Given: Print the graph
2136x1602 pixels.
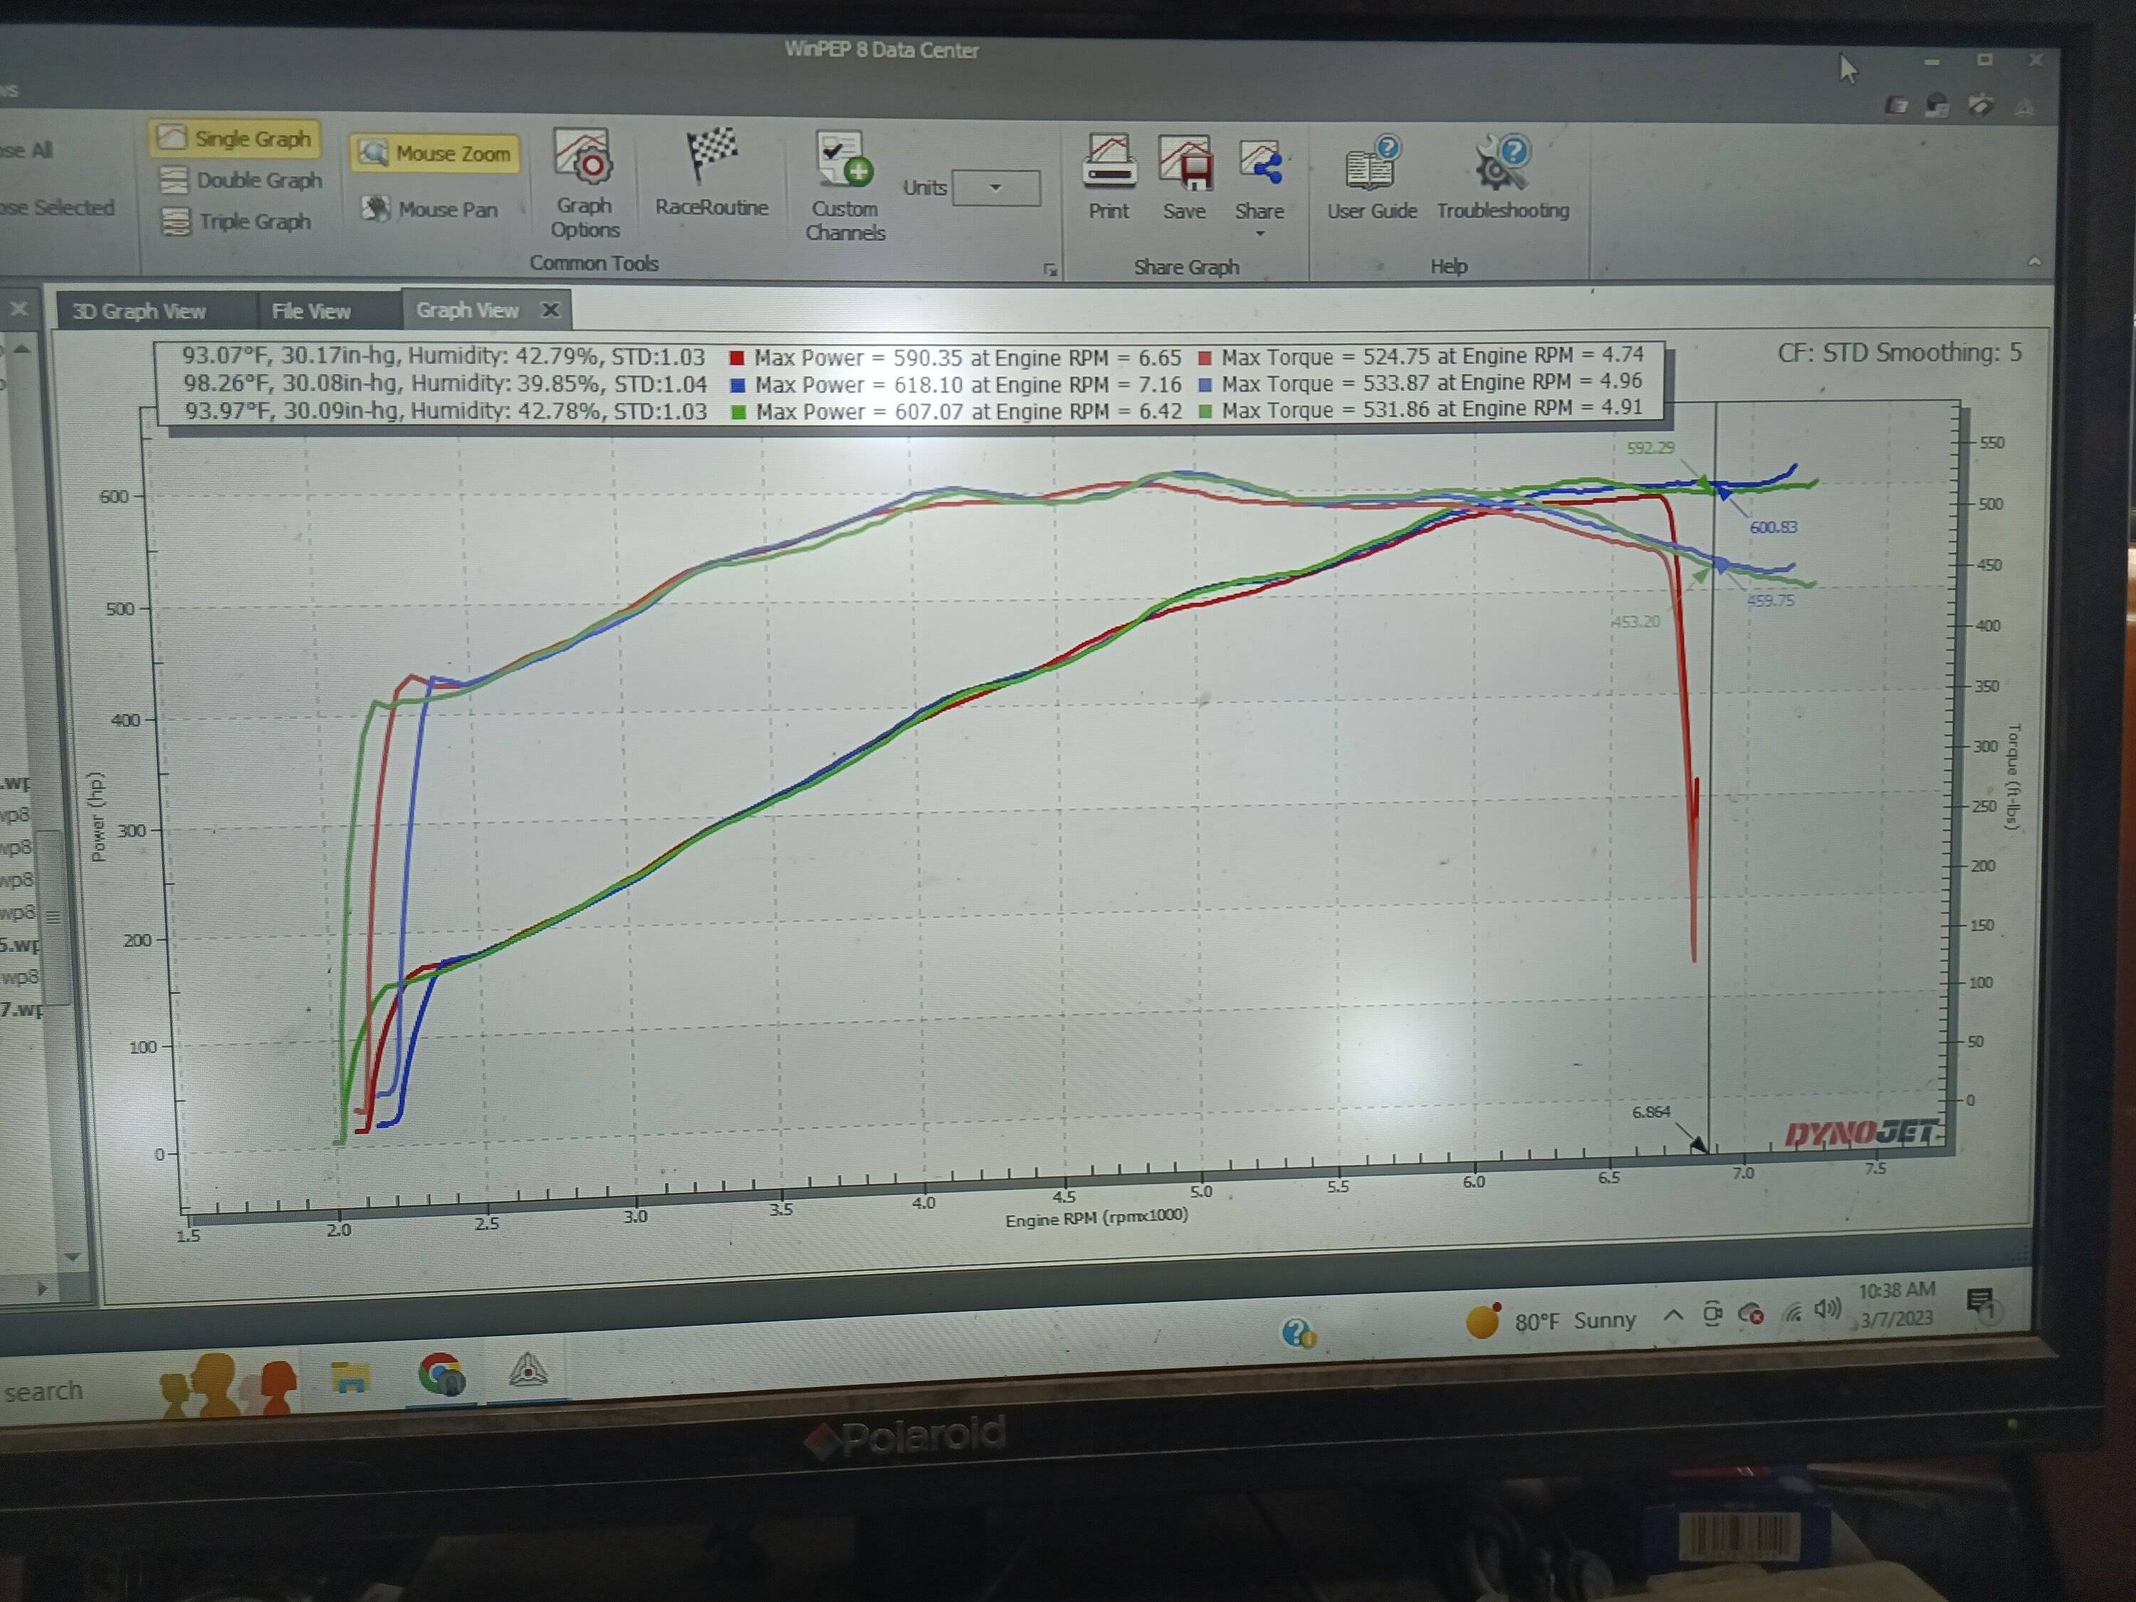Looking at the screenshot, I should [1109, 178].
